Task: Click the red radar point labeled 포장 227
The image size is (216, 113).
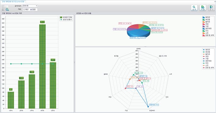Action: [x=125, y=88]
